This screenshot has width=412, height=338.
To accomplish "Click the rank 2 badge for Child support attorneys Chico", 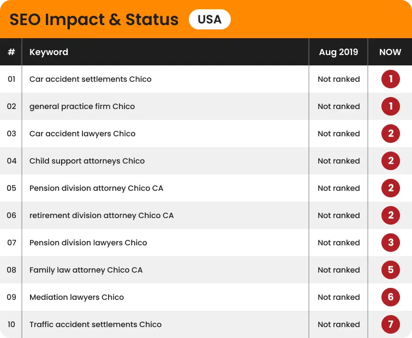I will tap(391, 161).
